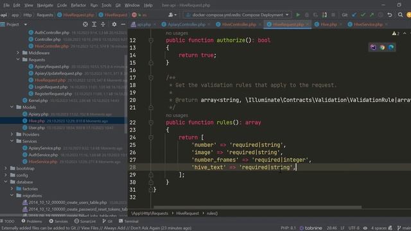
Task: Open the Tools menu
Action: [106, 5]
